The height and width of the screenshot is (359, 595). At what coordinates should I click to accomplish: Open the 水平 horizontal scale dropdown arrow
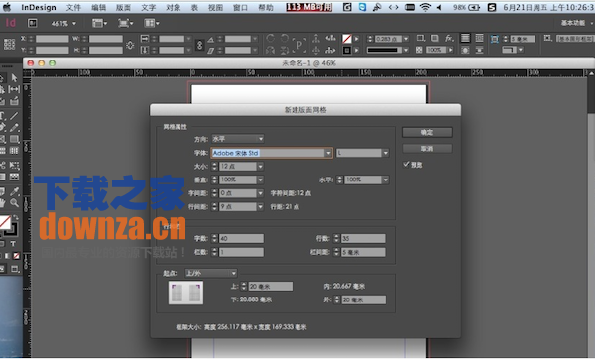coord(386,179)
